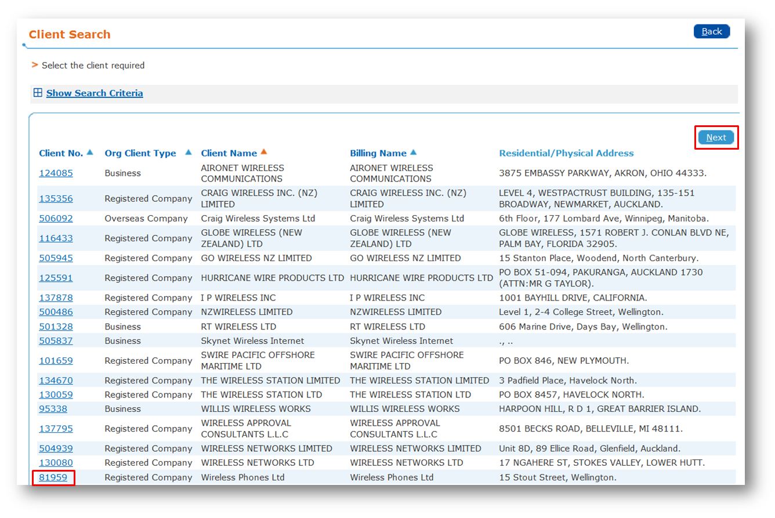The image size is (775, 518).
Task: Select client name Wireless Phones Ltd
Action: point(242,477)
